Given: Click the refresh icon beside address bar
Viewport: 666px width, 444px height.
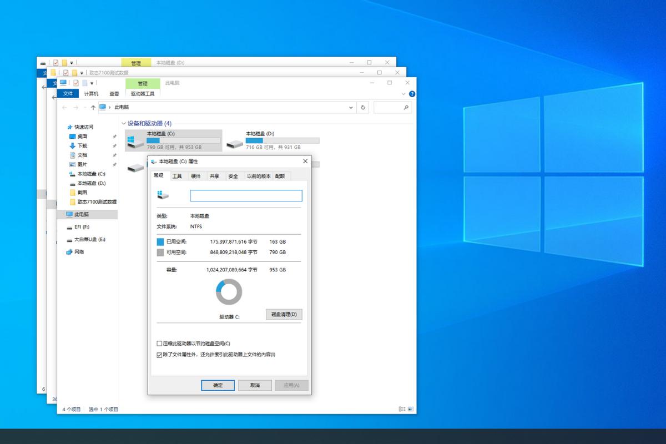Looking at the screenshot, I should (363, 107).
